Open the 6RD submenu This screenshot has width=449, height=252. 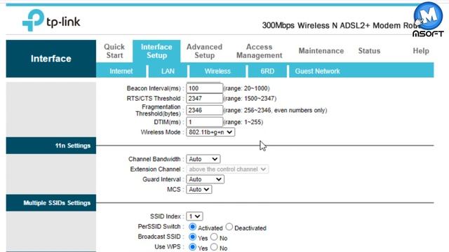pos(267,71)
